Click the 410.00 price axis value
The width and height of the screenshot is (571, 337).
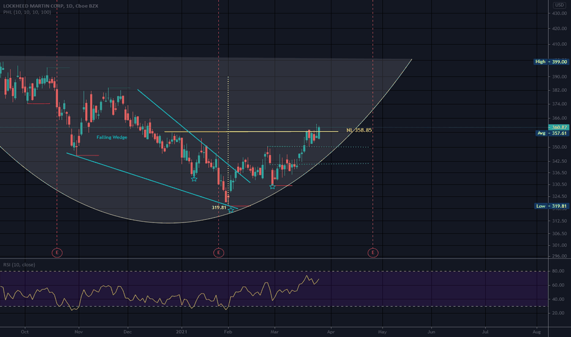coord(559,44)
